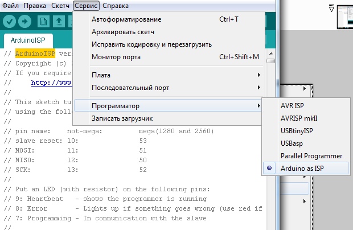
Task: Select Arduino as ISP programmer
Action: tap(306, 169)
